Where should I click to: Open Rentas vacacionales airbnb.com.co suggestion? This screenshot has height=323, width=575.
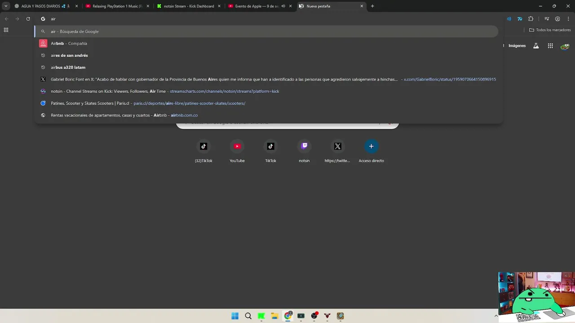click(267, 115)
